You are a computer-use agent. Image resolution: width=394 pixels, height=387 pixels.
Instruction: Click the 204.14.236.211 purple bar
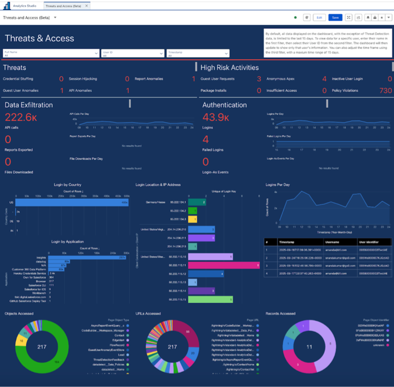click(202, 238)
